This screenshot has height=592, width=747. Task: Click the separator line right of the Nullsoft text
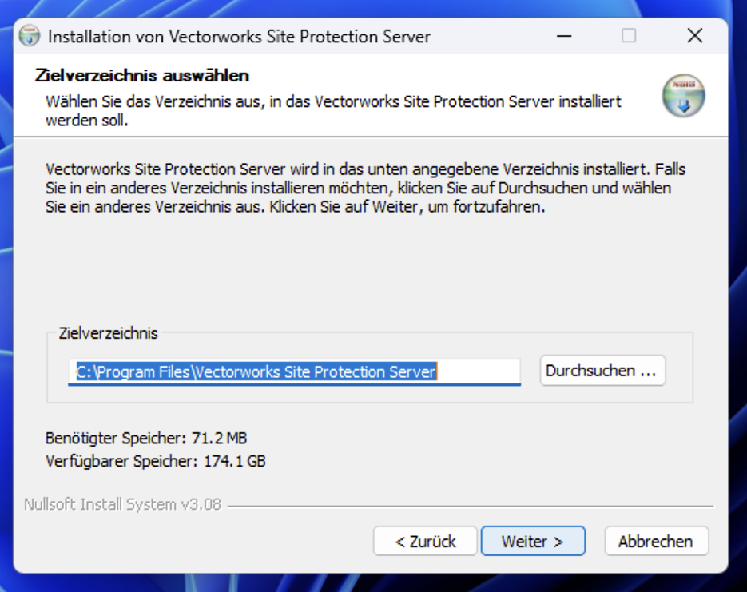point(470,506)
